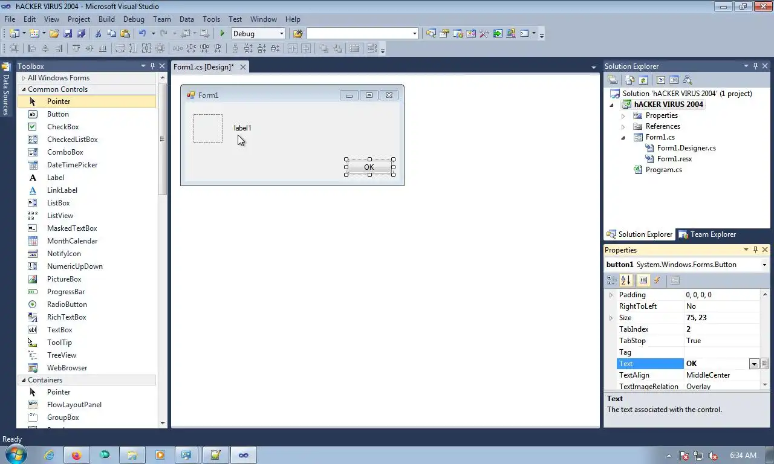The width and height of the screenshot is (774, 464).
Task: Open the Text property value dropdown arrow
Action: tap(754, 364)
